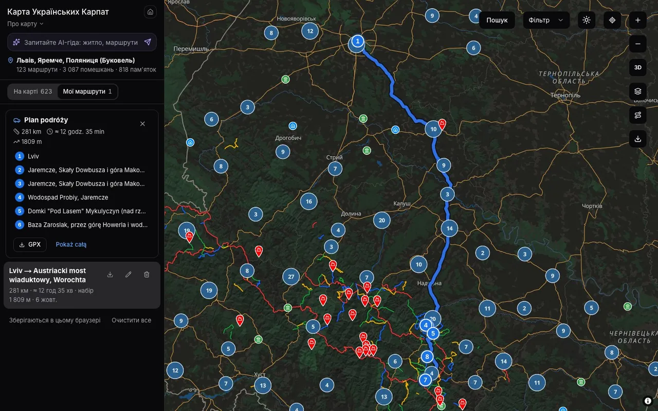658x411 pixels.
Task: Click the blue hut marker near Дрогобич
Action: (x=293, y=126)
